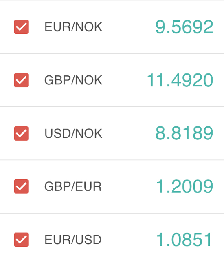Toggle the GBP/NOK checkbox off
This screenshot has height=265, width=224.
coord(21,80)
